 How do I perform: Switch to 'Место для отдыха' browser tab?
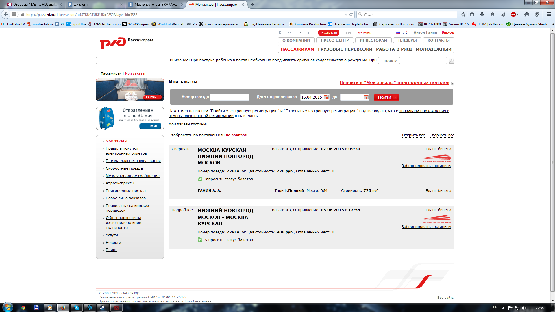[x=156, y=5]
